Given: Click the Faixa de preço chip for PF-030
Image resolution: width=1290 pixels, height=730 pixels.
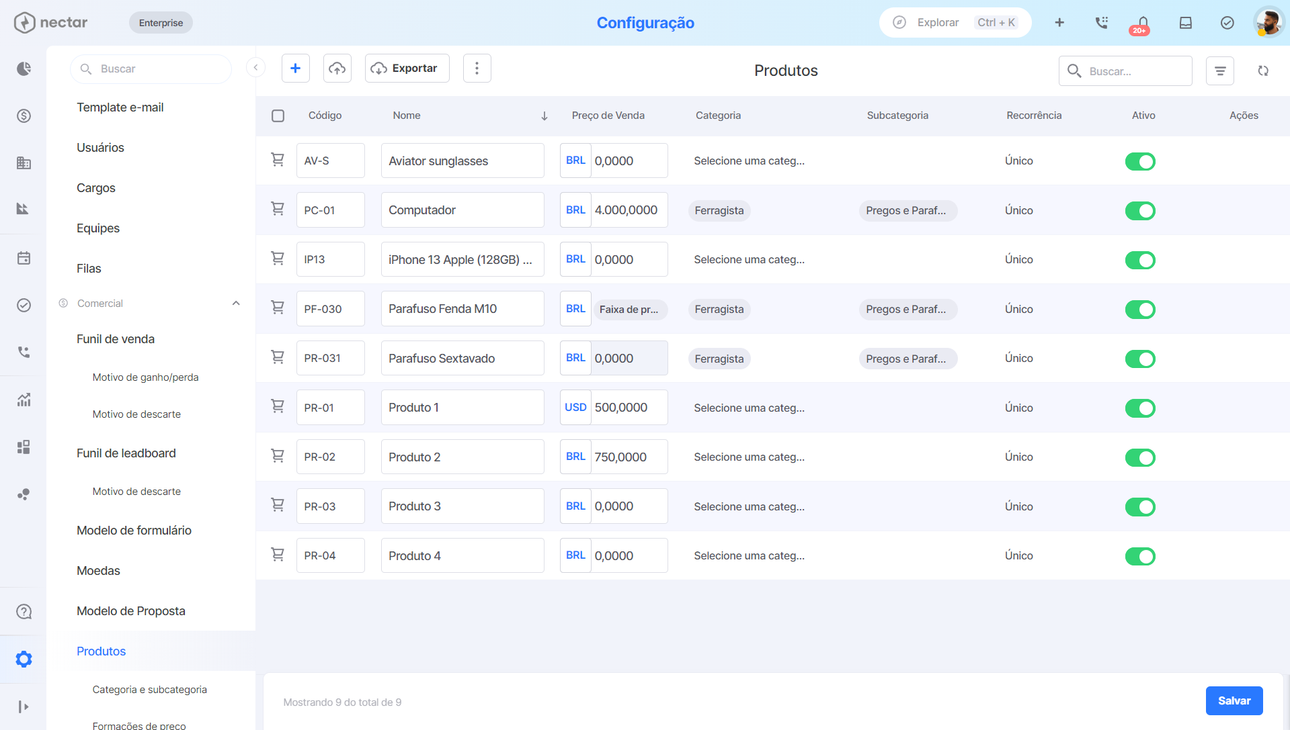Looking at the screenshot, I should (631, 309).
